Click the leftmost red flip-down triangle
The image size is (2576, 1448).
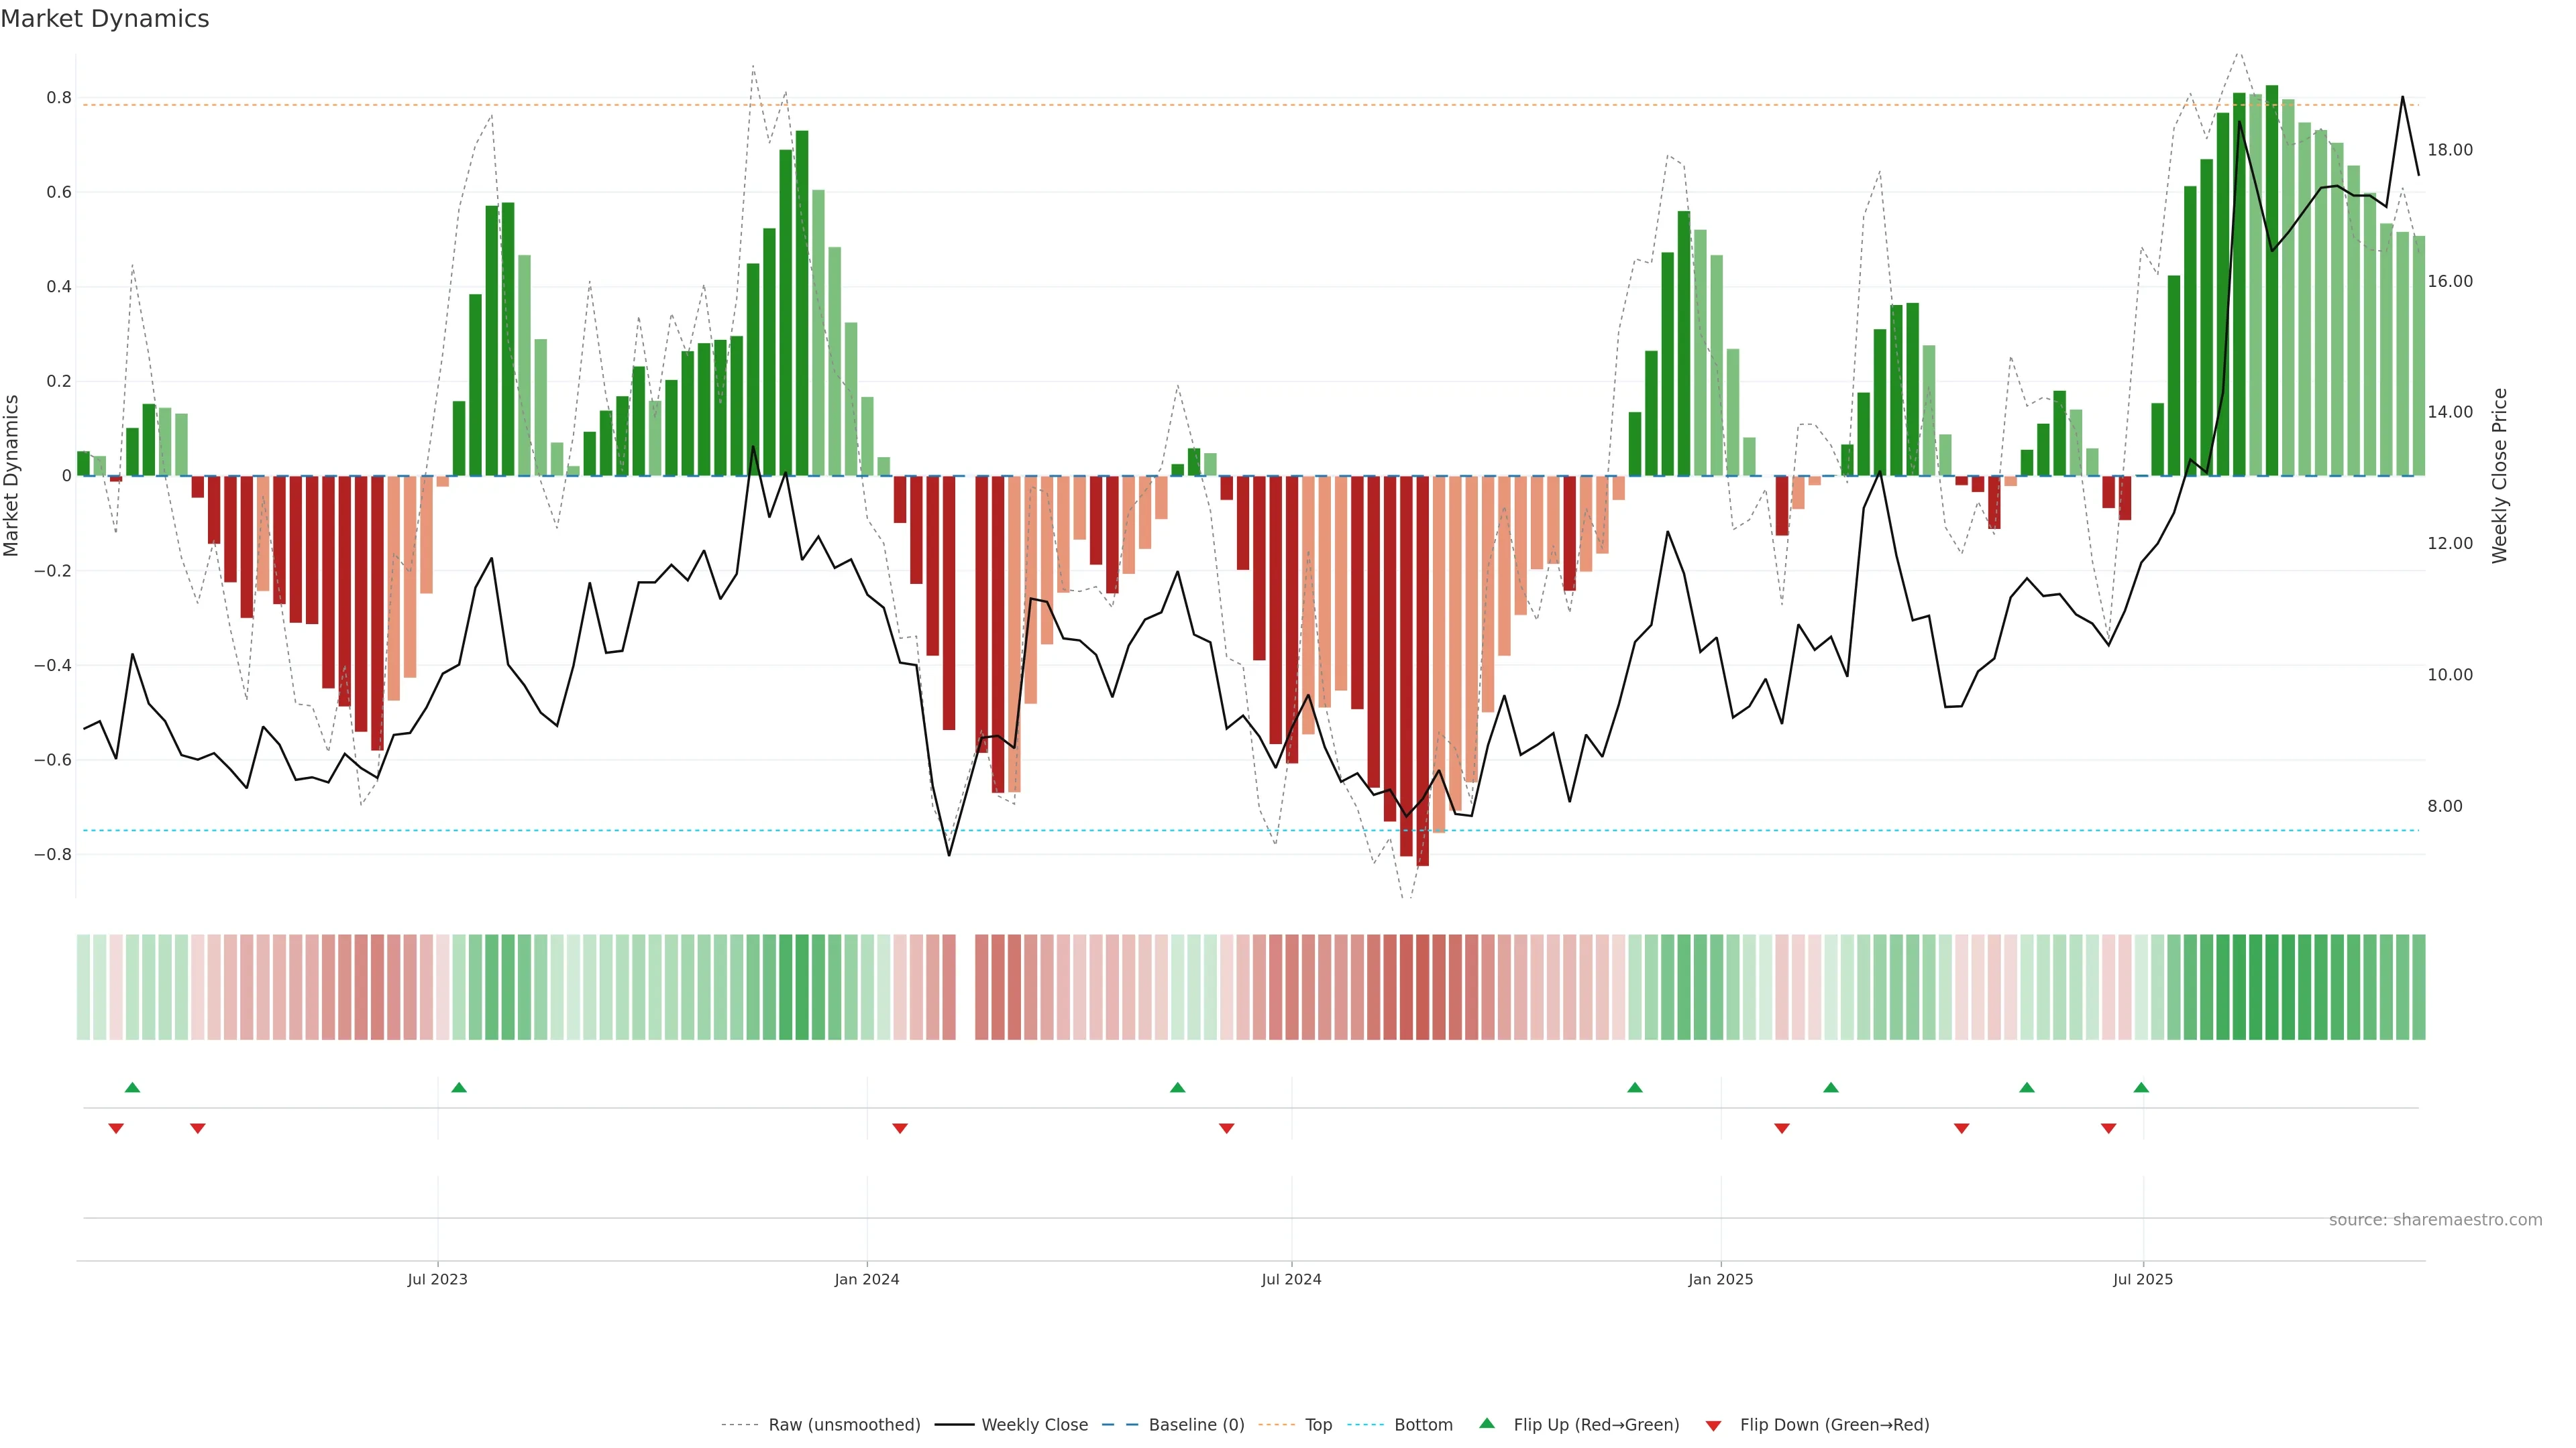point(116,1128)
